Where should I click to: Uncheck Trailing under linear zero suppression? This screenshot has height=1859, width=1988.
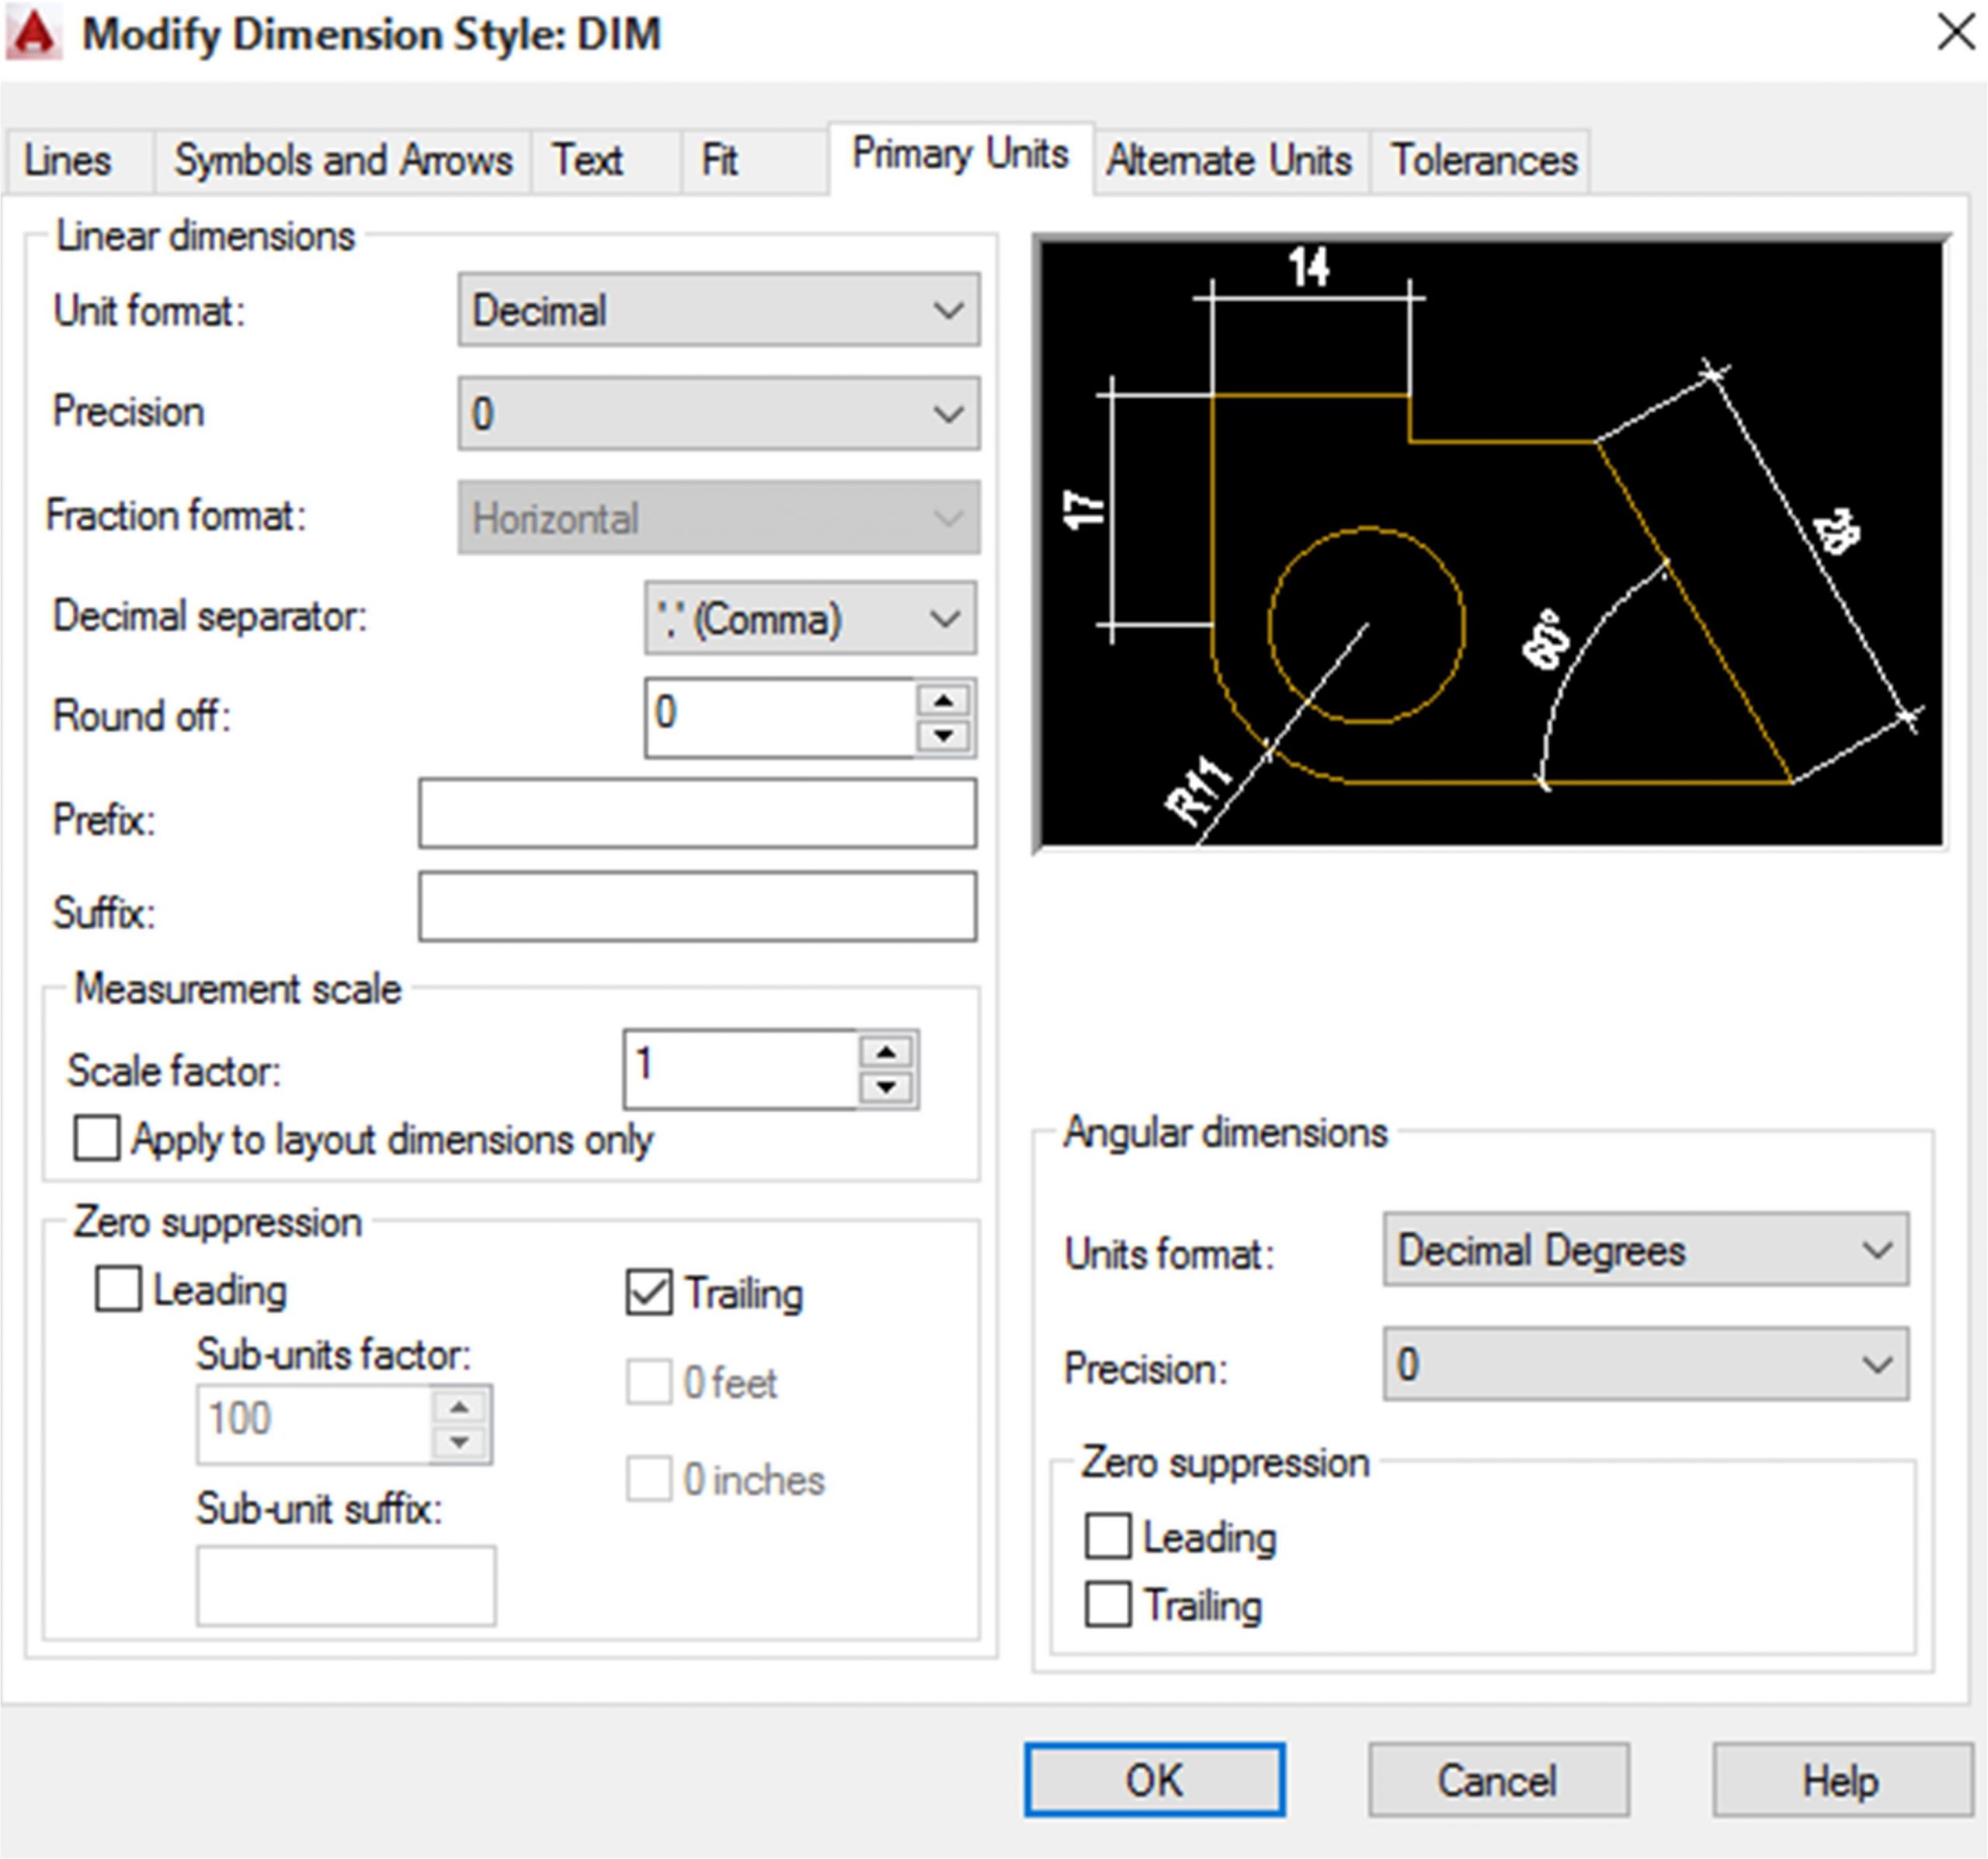649,1292
